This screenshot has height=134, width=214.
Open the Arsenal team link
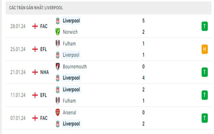coord(69,113)
